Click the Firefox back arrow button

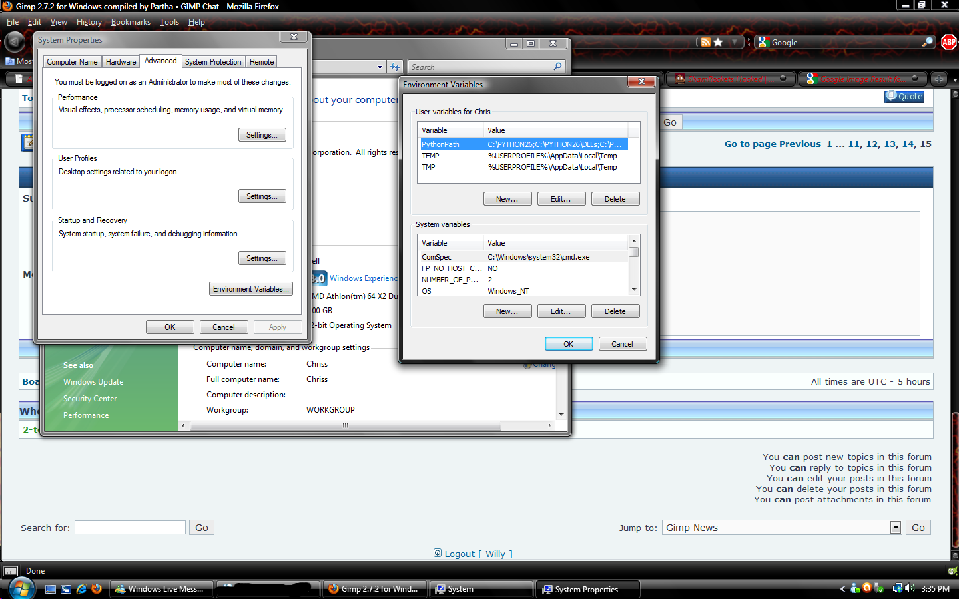(15, 42)
